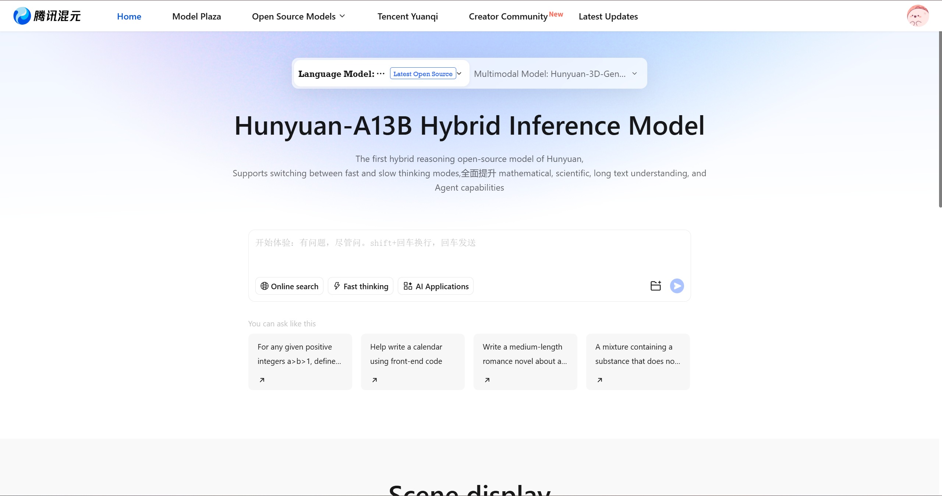Click arrow icon on positive integers card

[262, 380]
